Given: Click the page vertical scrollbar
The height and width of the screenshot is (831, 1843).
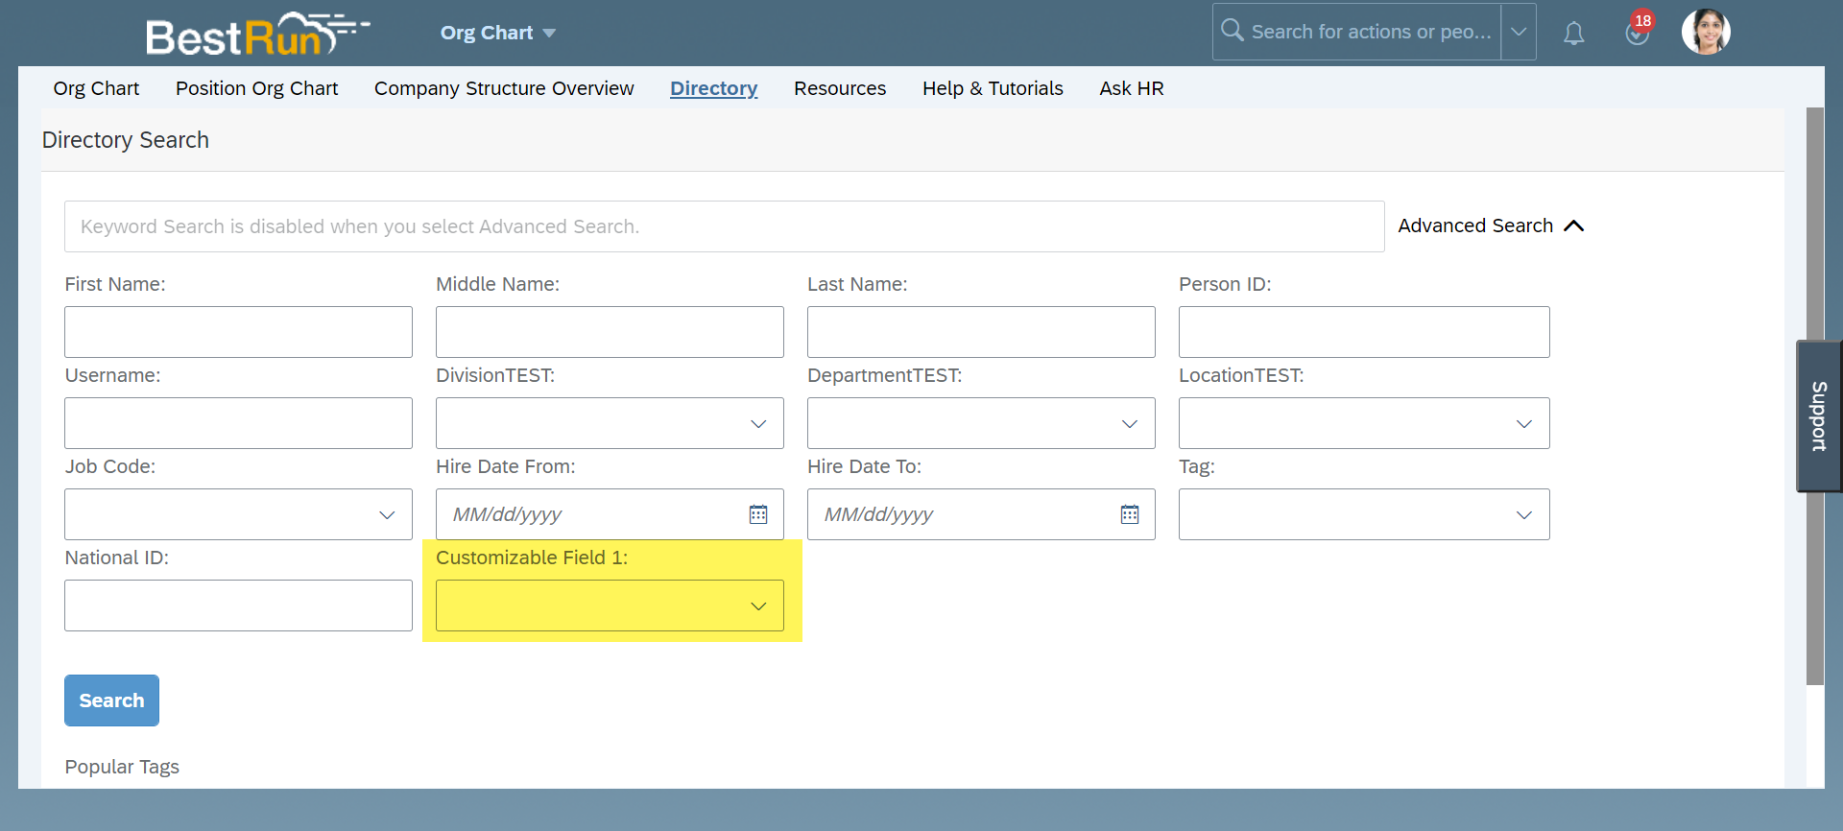Looking at the screenshot, I should pyautogui.click(x=1814, y=395).
